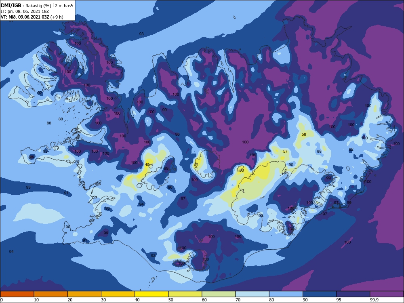Select the 30–40 golden legend color block

pyautogui.click(x=118, y=294)
